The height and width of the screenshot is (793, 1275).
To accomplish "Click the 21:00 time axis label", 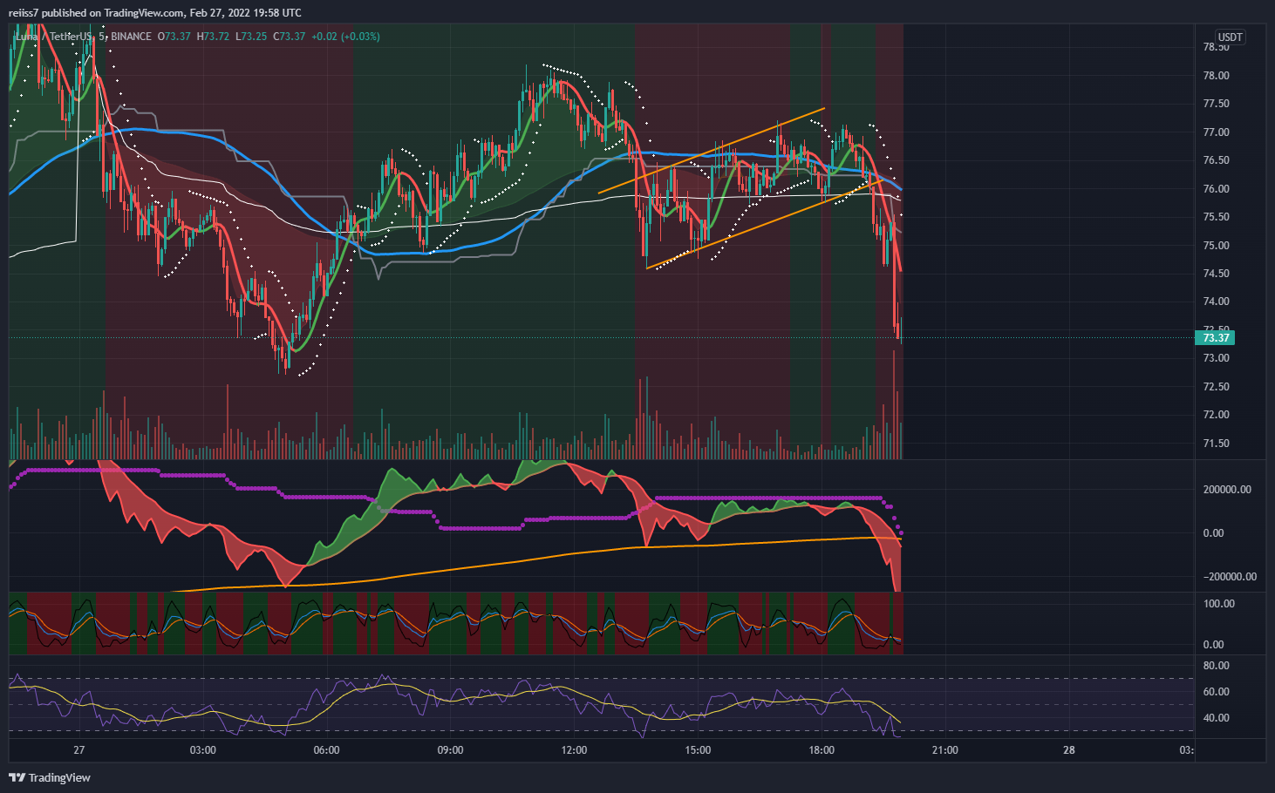I will pos(945,750).
